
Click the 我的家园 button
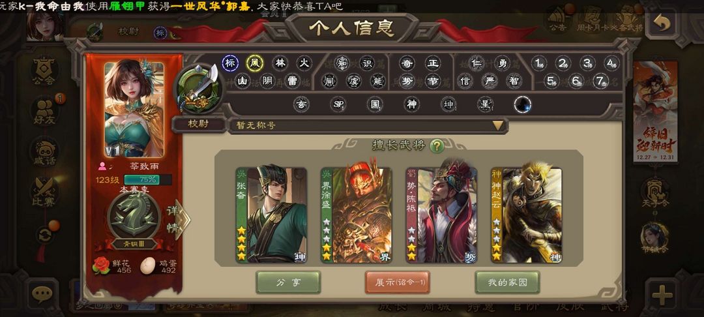[x=507, y=282]
